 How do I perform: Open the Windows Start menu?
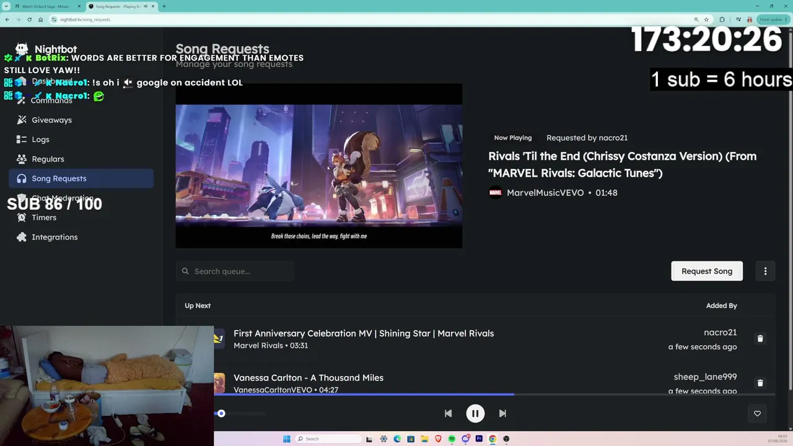coord(286,439)
